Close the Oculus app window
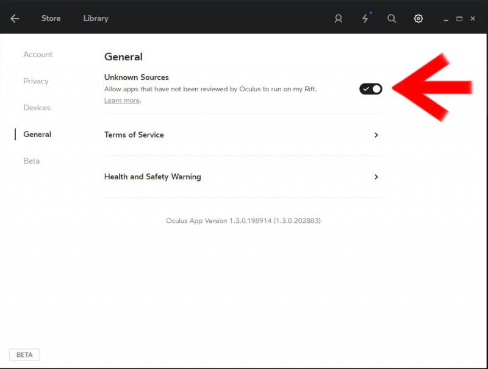 (x=473, y=19)
